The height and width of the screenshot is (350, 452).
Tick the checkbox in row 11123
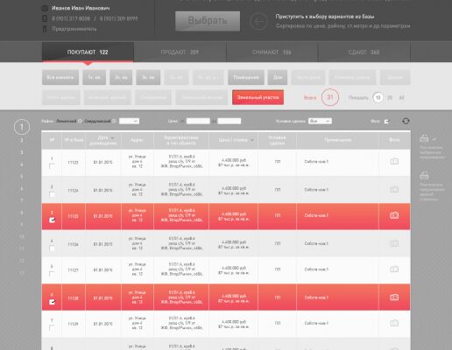[x=52, y=166]
